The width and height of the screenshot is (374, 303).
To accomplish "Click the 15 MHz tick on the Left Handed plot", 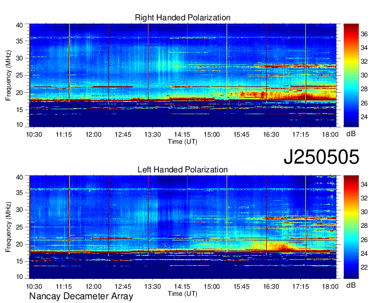I will coord(20,261).
